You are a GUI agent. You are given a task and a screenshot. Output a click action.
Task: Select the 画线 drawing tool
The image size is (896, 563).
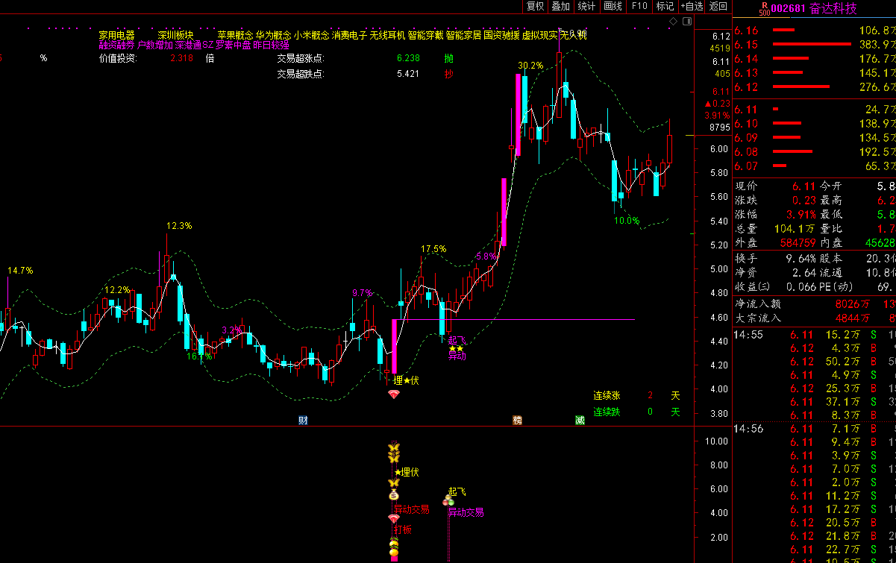tap(613, 6)
